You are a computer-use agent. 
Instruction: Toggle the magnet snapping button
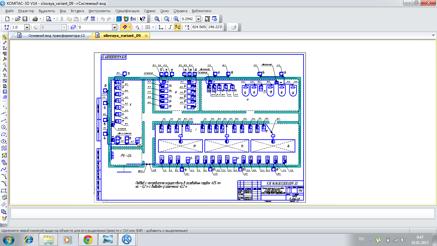click(x=124, y=28)
